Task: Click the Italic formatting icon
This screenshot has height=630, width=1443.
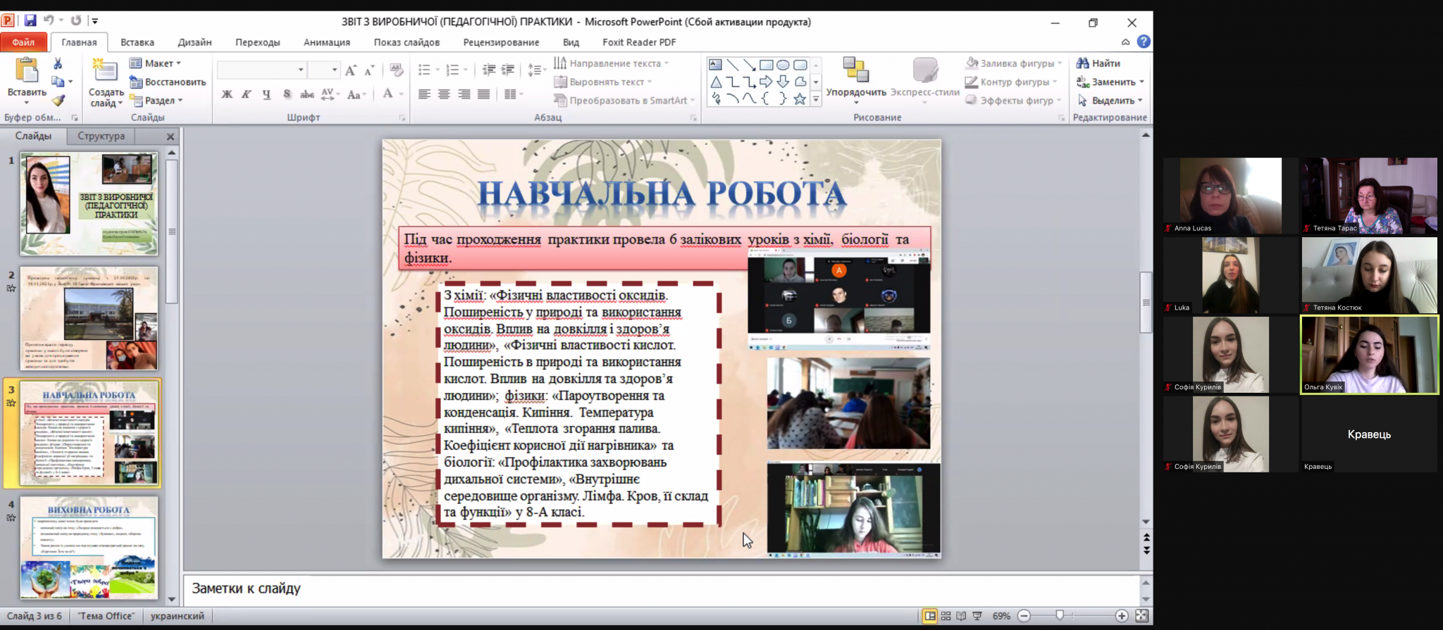Action: (246, 94)
